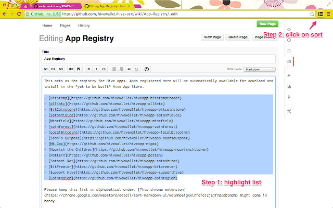Image resolution: width=333 pixels, height=208 pixels.
Task: Click the LocalBitcoins list line
Action: point(117,133)
